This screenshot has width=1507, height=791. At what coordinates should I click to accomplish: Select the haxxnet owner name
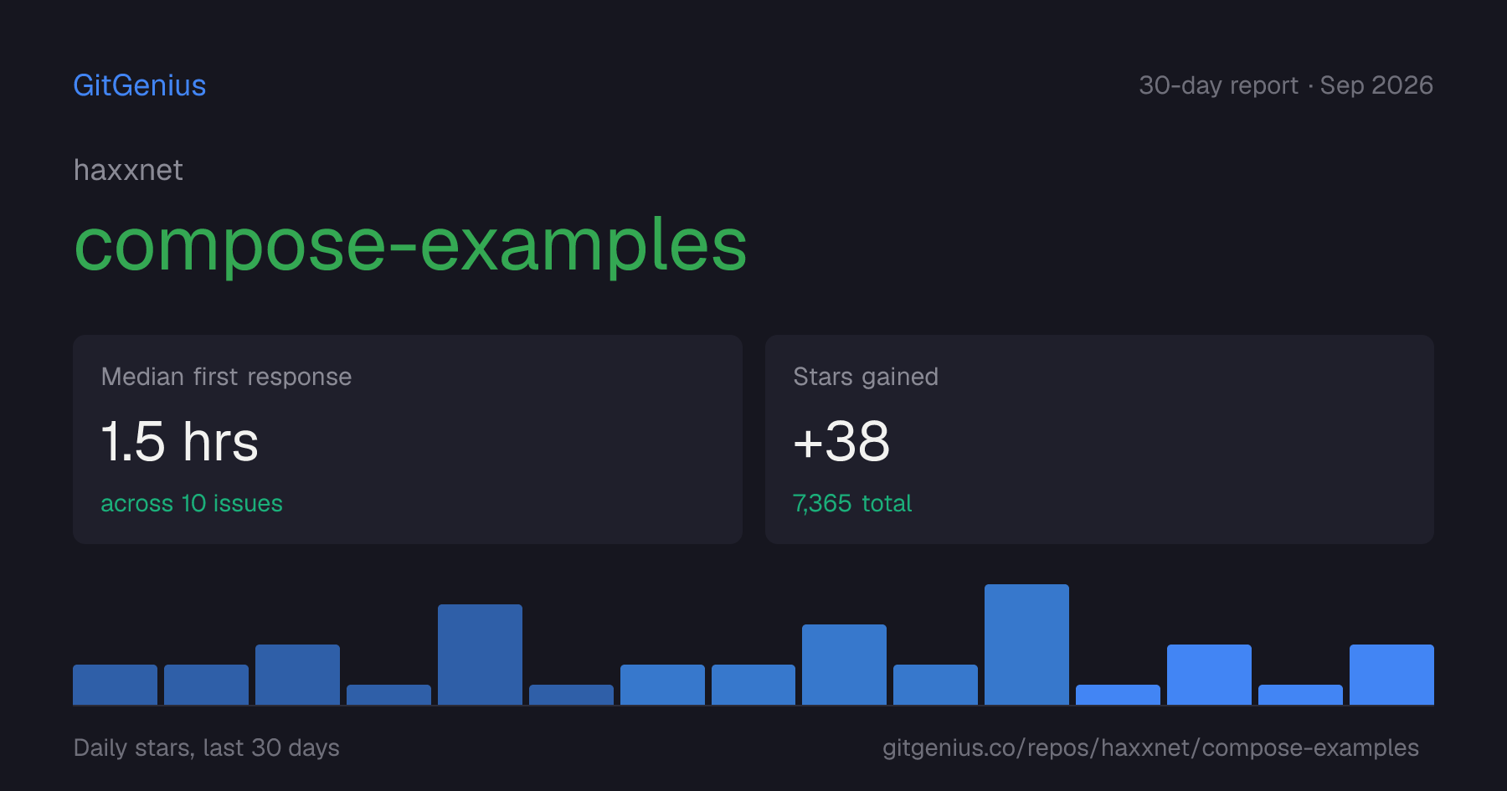point(128,170)
